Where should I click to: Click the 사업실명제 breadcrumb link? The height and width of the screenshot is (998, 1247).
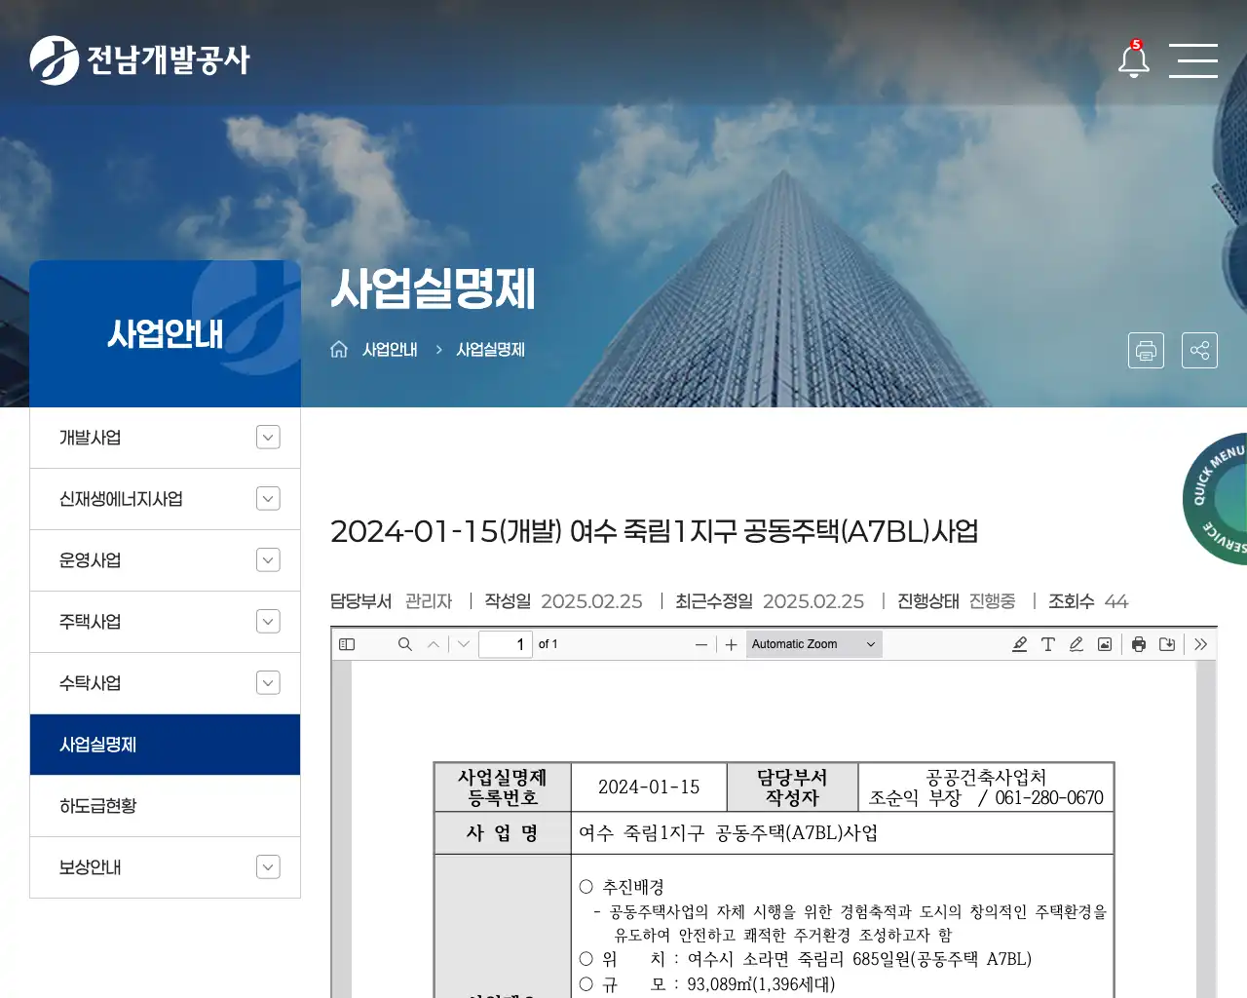tap(491, 350)
